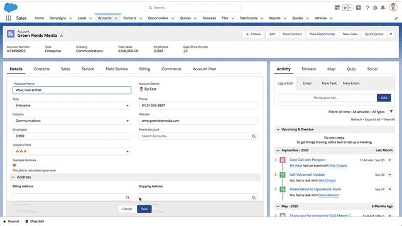This screenshot has height=226, width=402.
Task: Click the Account Owner avatar for Ely East
Action: pos(141,89)
